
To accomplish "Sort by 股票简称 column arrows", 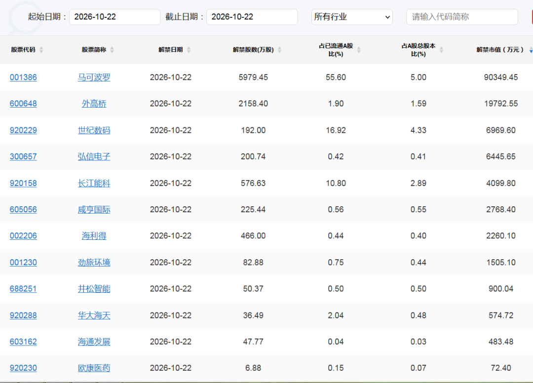I will [x=112, y=50].
